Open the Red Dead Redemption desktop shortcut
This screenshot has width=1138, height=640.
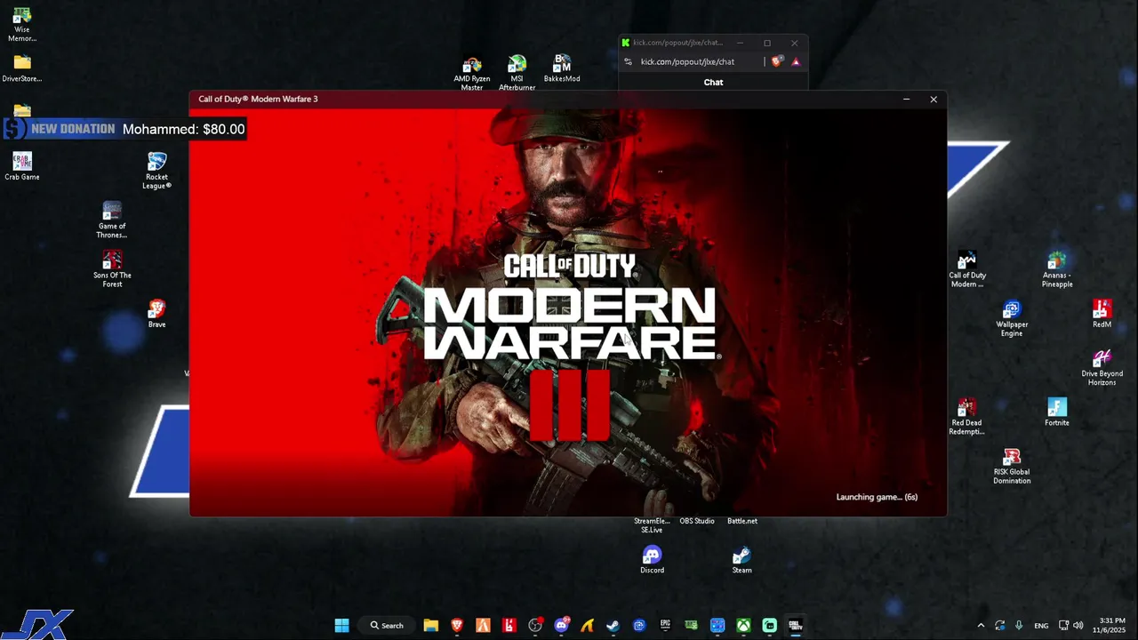(x=966, y=417)
